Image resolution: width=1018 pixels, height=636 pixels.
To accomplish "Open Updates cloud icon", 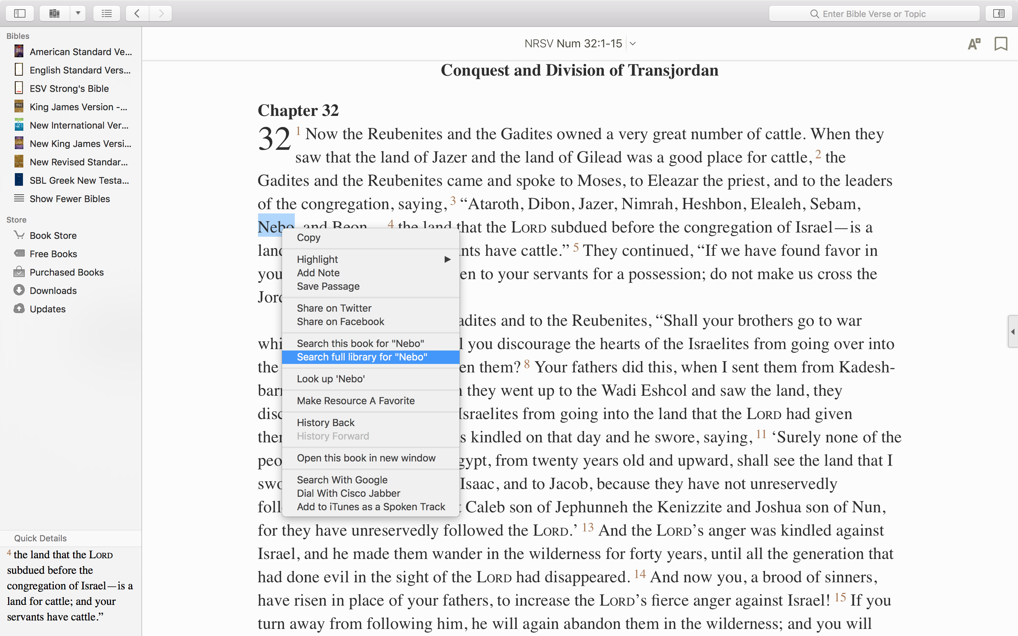I will 19,308.
